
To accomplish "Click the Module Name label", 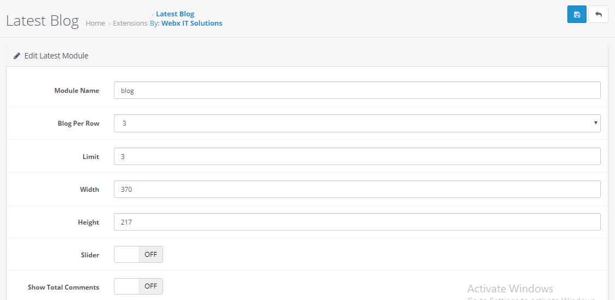I will tap(77, 91).
